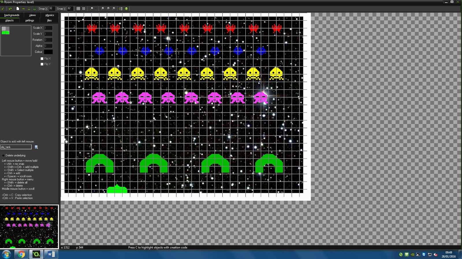Enable the Flip Y checkbox
Image resolution: width=462 pixels, height=259 pixels.
42,64
